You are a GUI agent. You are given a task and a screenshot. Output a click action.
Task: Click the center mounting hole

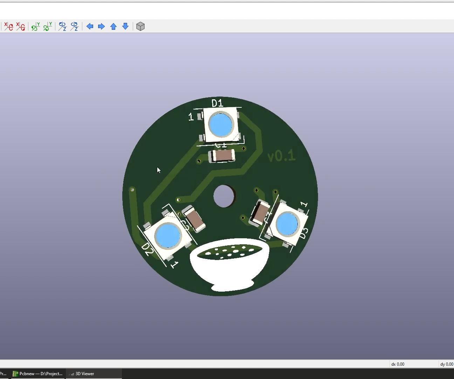tap(224, 197)
